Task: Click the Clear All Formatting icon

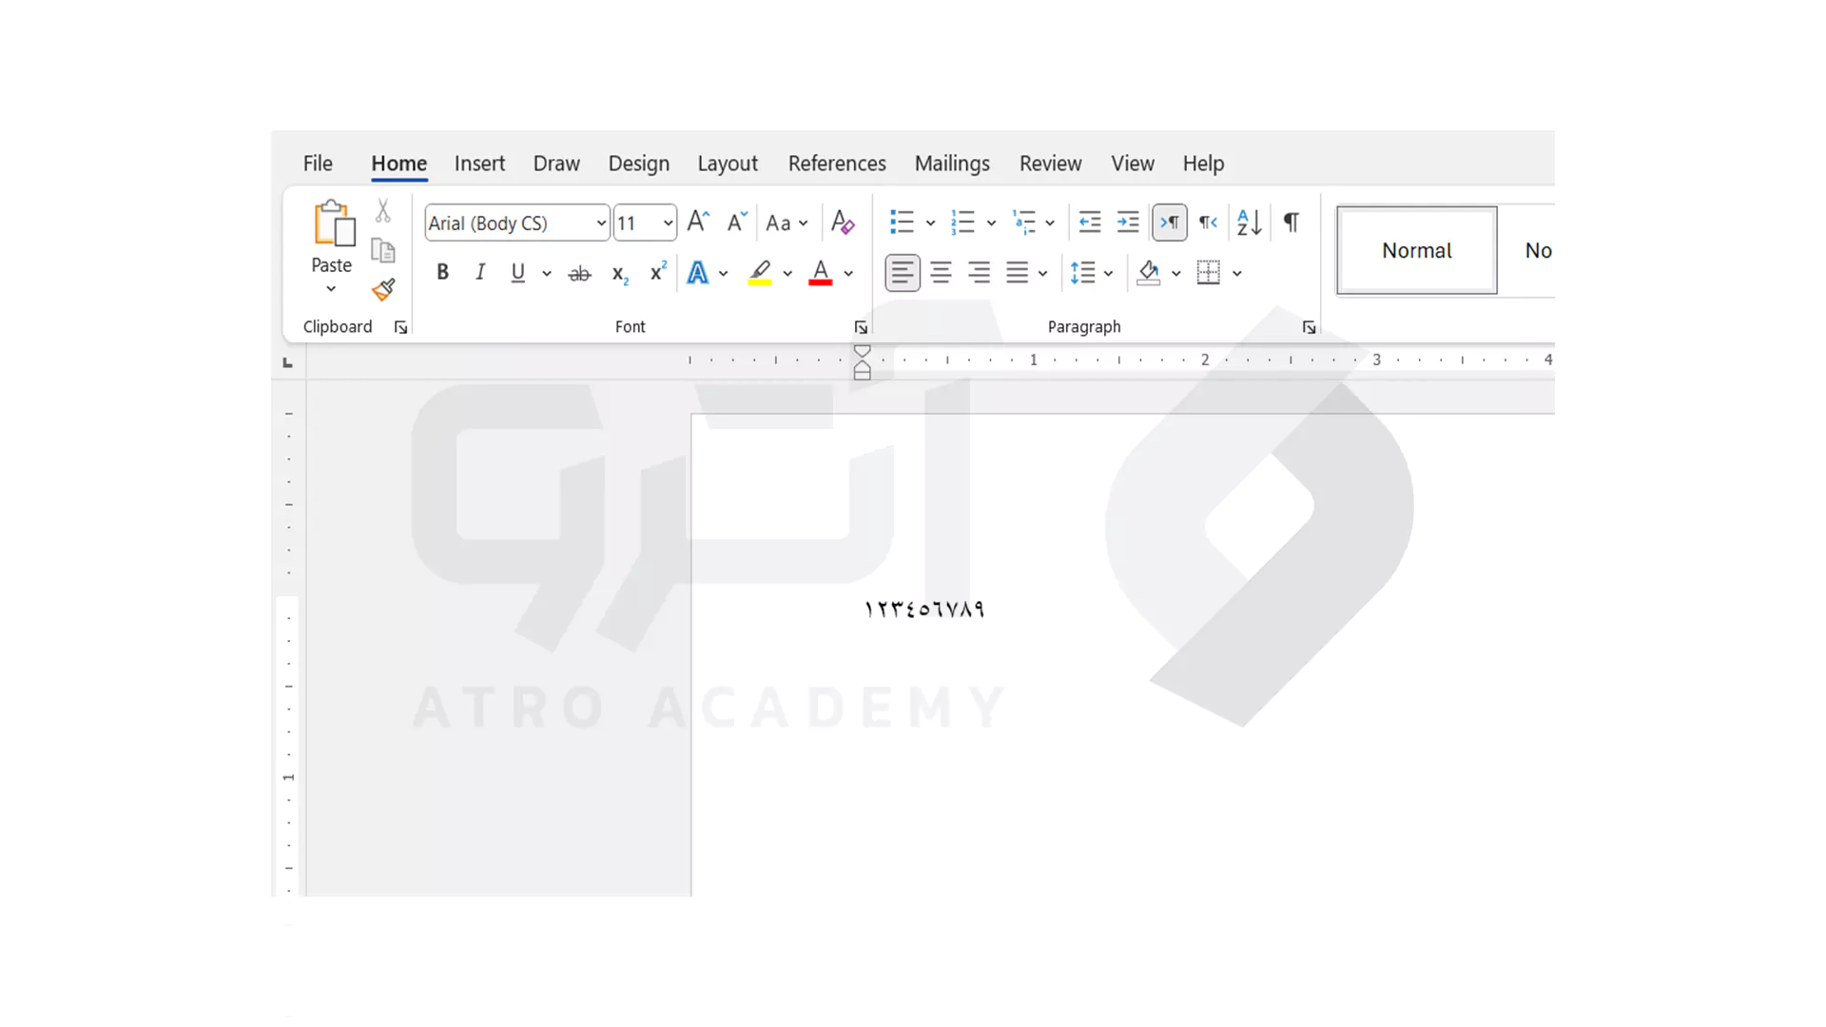Action: click(x=842, y=223)
